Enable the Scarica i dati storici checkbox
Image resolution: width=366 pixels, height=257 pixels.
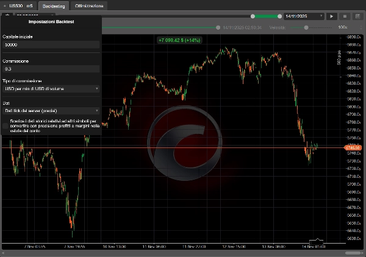point(5,126)
